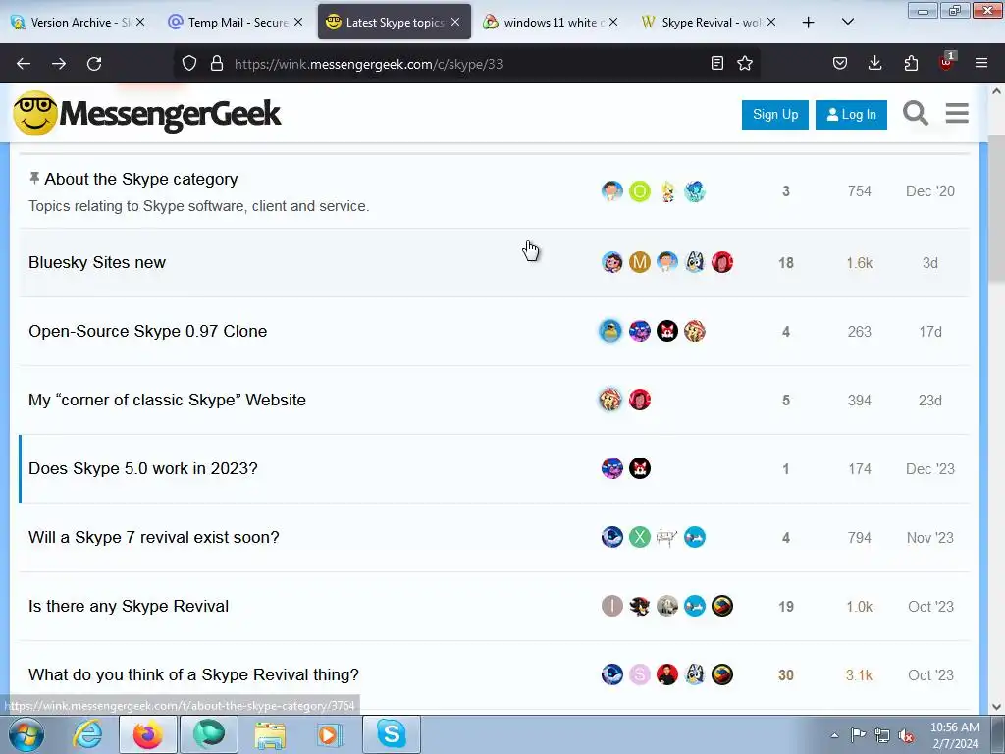This screenshot has width=1005, height=754.
Task: Open Is there any Skype Revival topic
Action: pyautogui.click(x=129, y=606)
